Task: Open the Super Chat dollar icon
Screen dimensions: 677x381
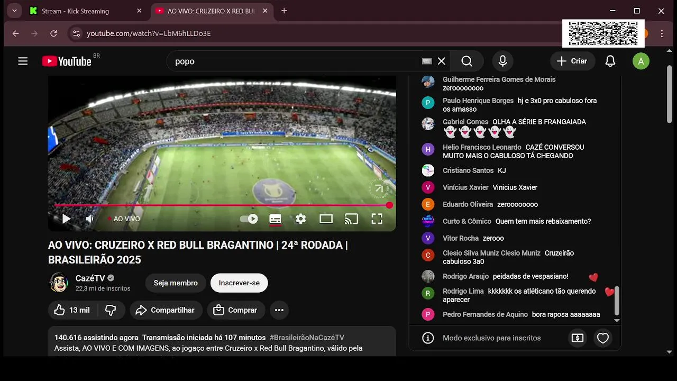Action: click(578, 338)
